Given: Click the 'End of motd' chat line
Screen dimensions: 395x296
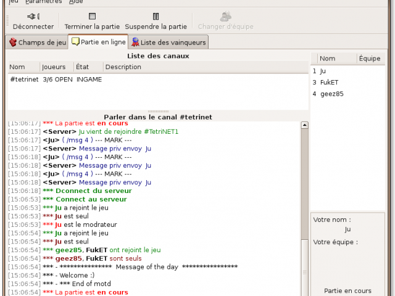Looking at the screenshot, I should [59, 284].
